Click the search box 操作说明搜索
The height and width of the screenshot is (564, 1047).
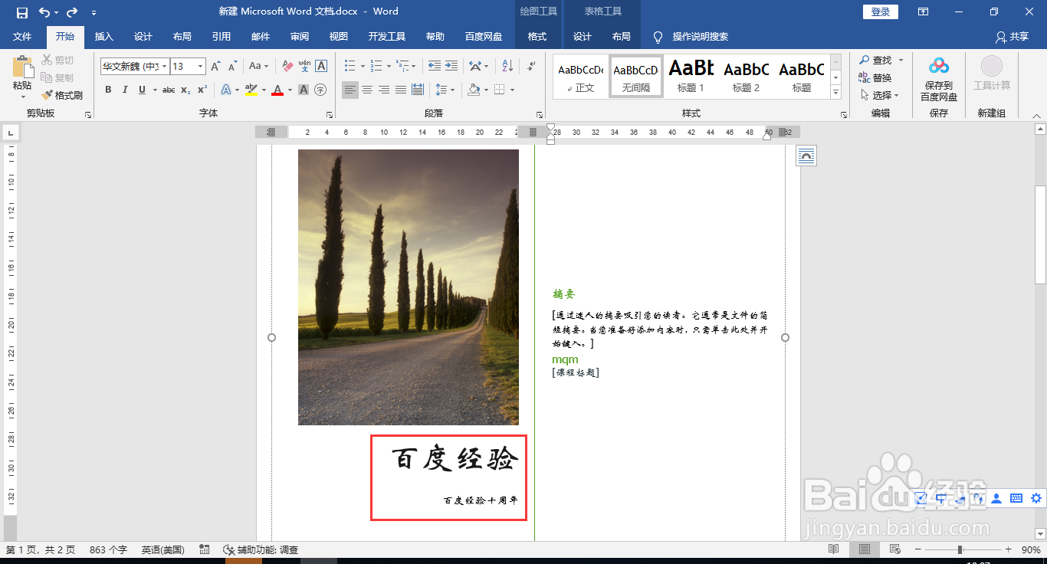pyautogui.click(x=700, y=37)
